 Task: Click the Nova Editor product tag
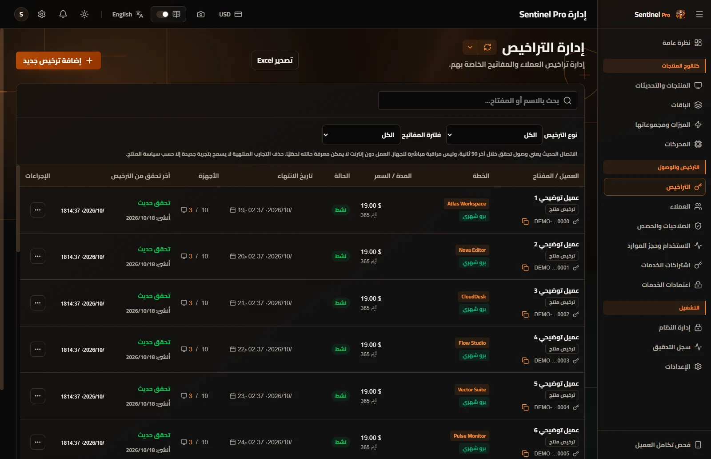(472, 250)
